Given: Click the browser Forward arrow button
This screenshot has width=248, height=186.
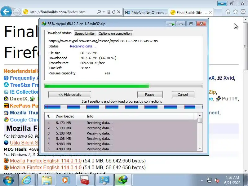Looking at the screenshot, I should [17, 12].
